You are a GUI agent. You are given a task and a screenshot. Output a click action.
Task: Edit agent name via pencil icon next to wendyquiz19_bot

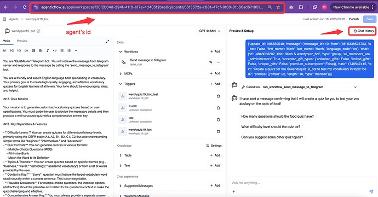pos(38,31)
